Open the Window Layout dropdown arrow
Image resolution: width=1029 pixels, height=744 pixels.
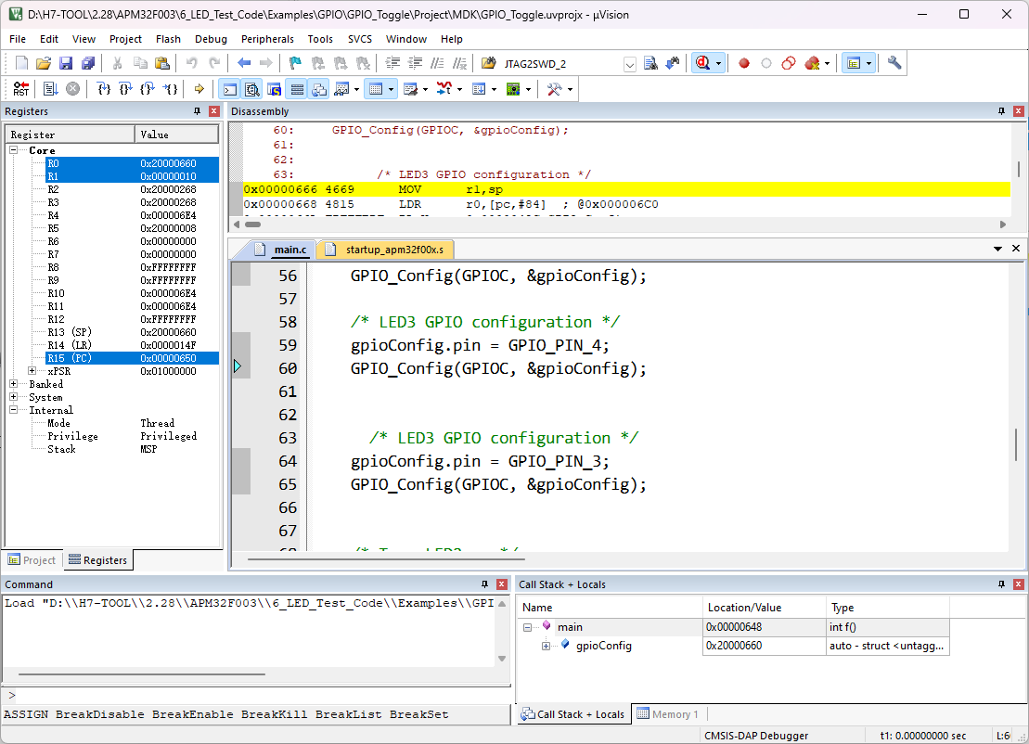tap(868, 64)
